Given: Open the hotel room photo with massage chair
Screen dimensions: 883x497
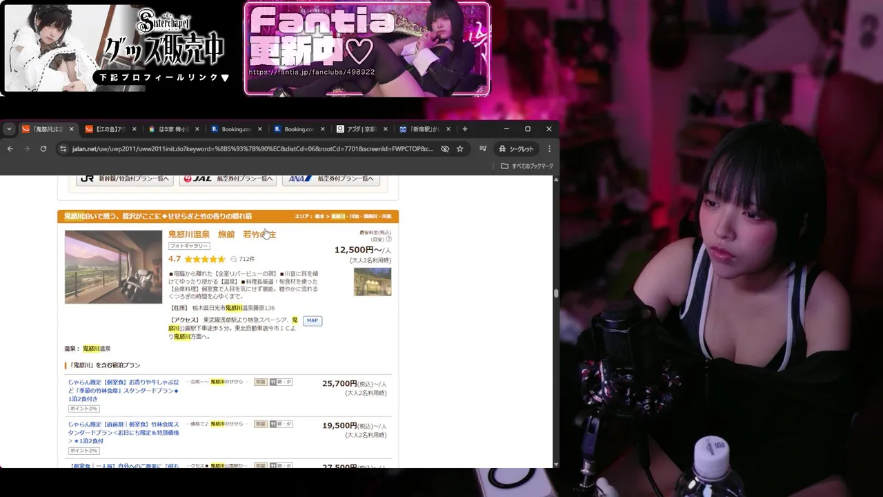Looking at the screenshot, I should pyautogui.click(x=113, y=266).
